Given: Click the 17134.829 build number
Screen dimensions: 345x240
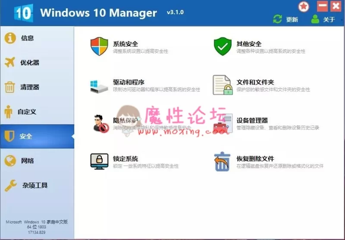Looking at the screenshot, I should pyautogui.click(x=37, y=232).
